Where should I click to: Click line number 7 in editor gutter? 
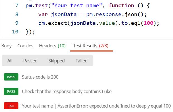tap(16, 6)
